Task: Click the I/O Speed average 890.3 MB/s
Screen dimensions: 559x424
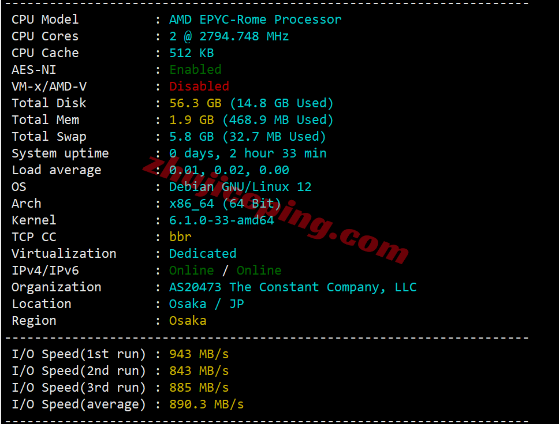Action: tap(206, 404)
